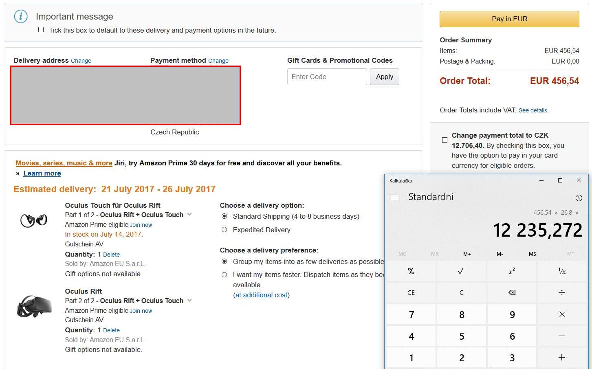Click the reciprocal 1/x key

pyautogui.click(x=562, y=271)
